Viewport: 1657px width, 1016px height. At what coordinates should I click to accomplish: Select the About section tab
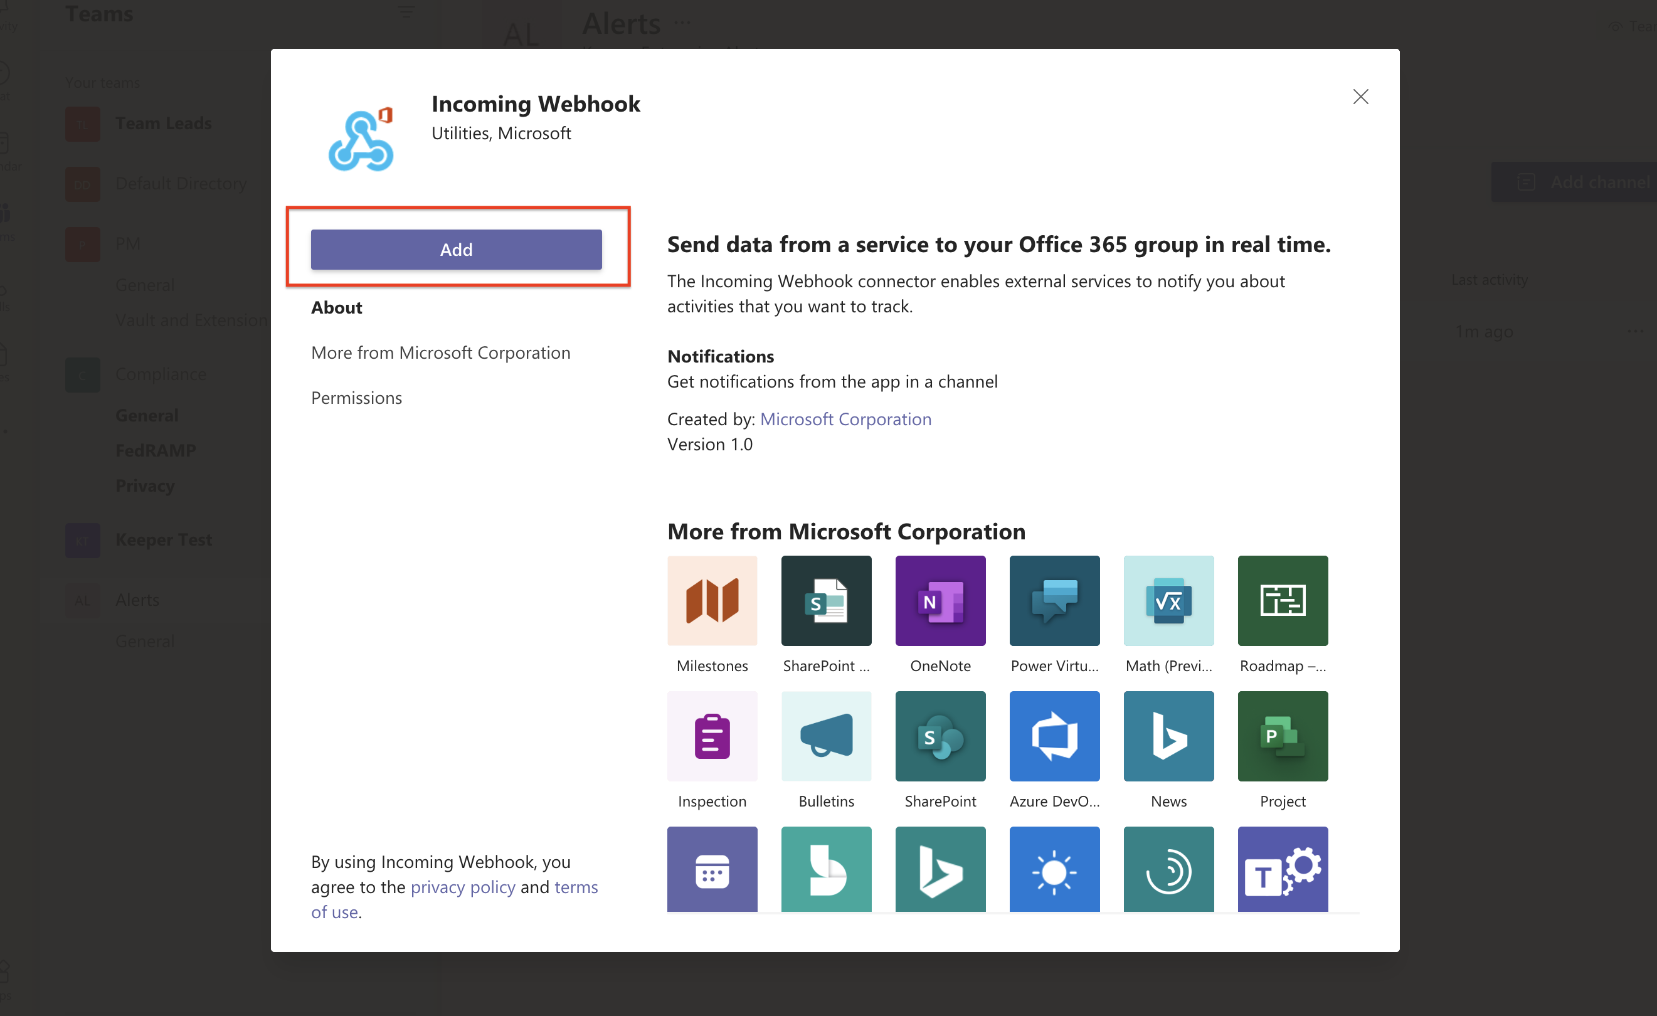click(x=336, y=307)
